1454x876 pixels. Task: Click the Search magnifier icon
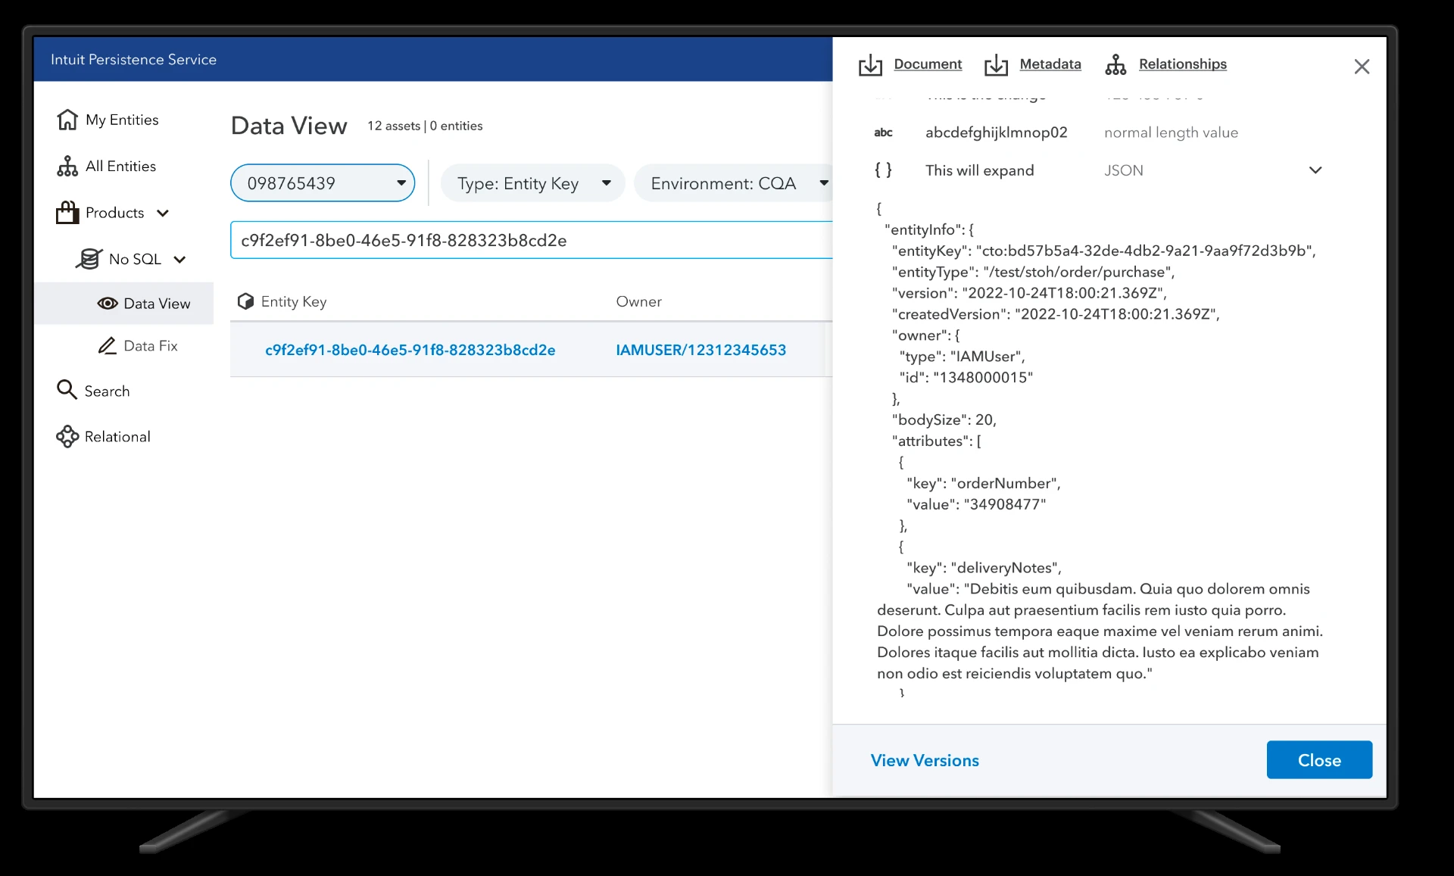[67, 390]
